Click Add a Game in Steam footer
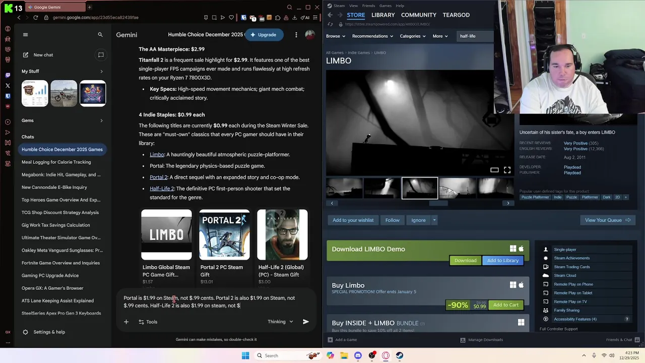The height and width of the screenshot is (363, 645). tap(343, 340)
